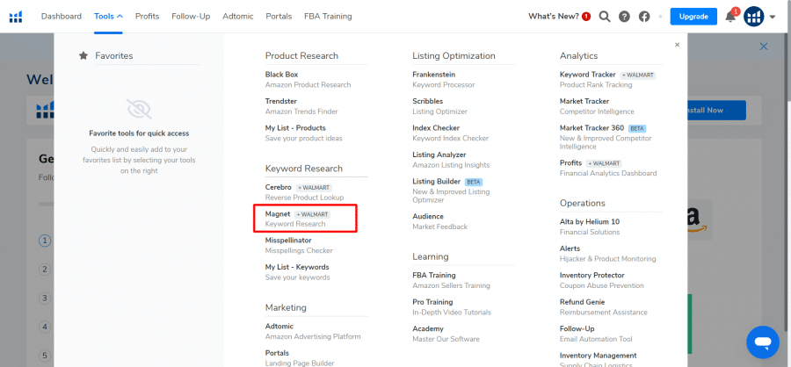
Task: Open What's New announcements
Action: (x=560, y=16)
